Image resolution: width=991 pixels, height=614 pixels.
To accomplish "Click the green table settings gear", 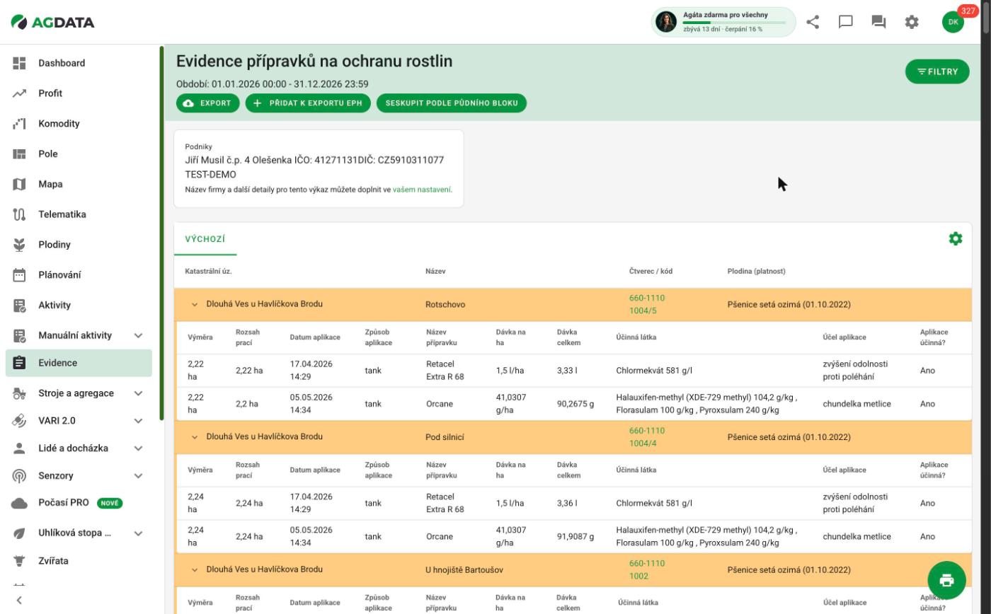I will [x=956, y=239].
